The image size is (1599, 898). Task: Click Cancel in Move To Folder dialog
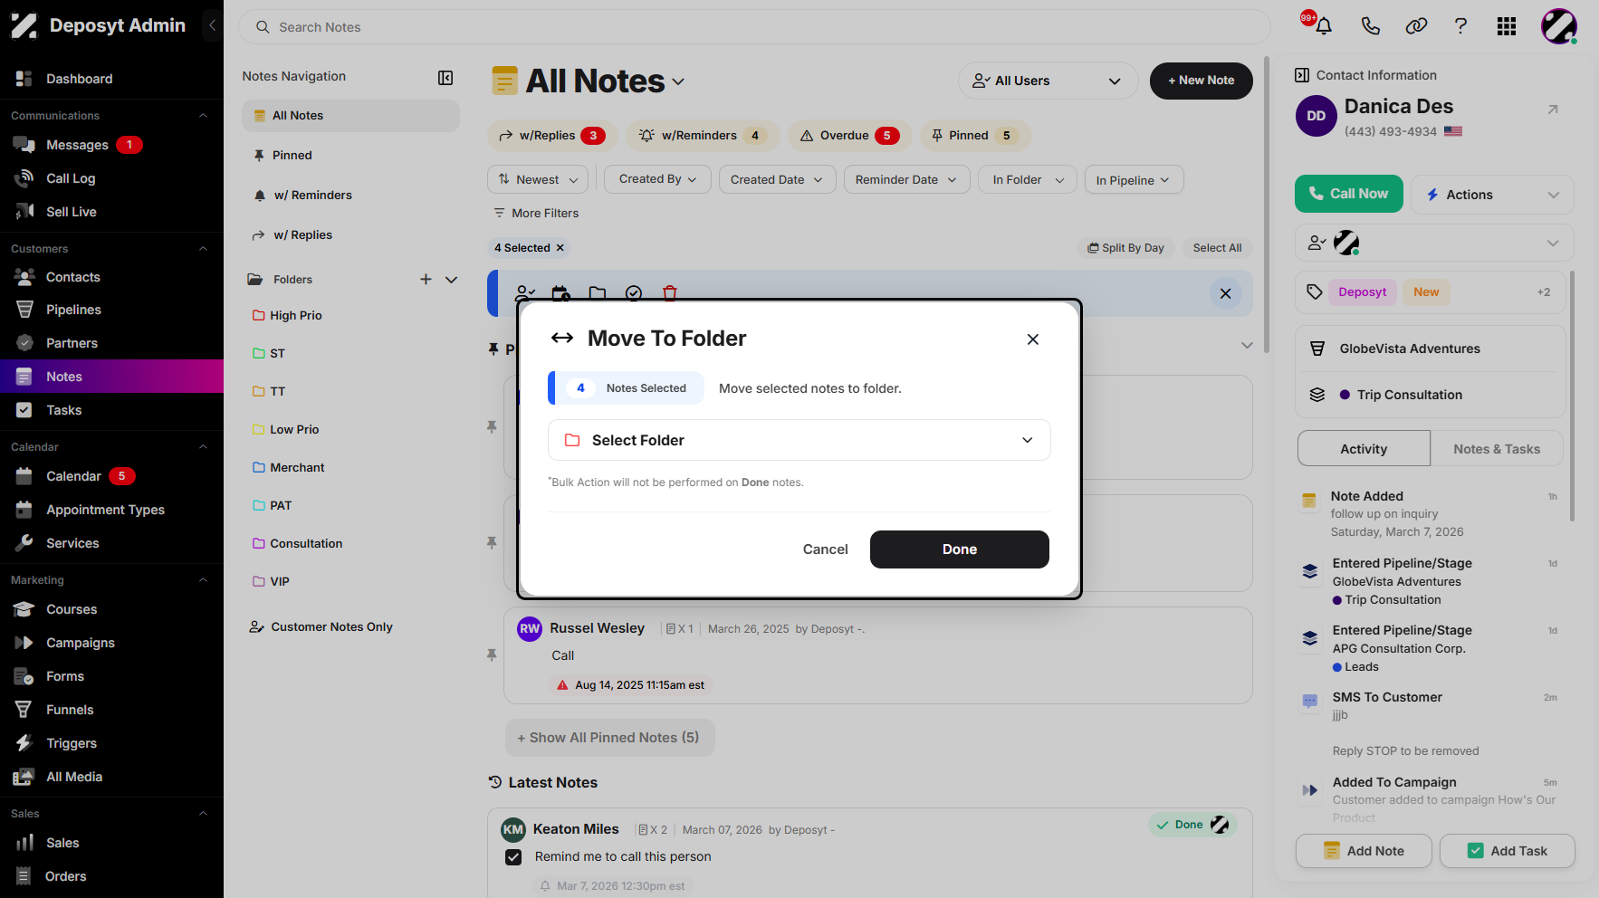(x=826, y=549)
